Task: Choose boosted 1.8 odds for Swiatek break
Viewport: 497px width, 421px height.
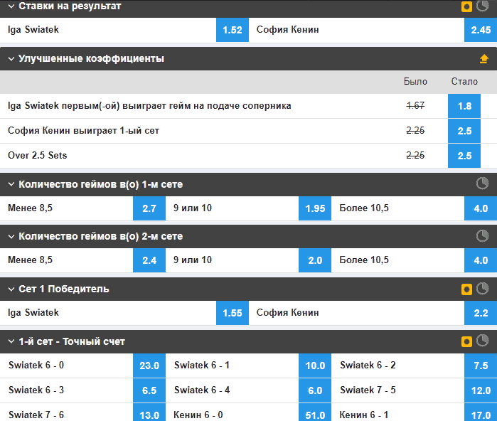Action: pos(464,106)
